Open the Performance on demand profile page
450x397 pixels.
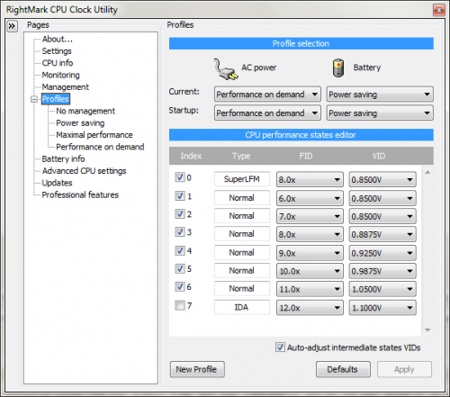tap(100, 147)
